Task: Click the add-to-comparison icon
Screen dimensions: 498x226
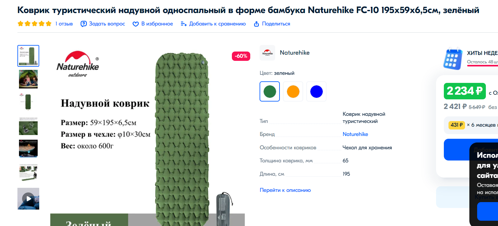Action: (184, 24)
